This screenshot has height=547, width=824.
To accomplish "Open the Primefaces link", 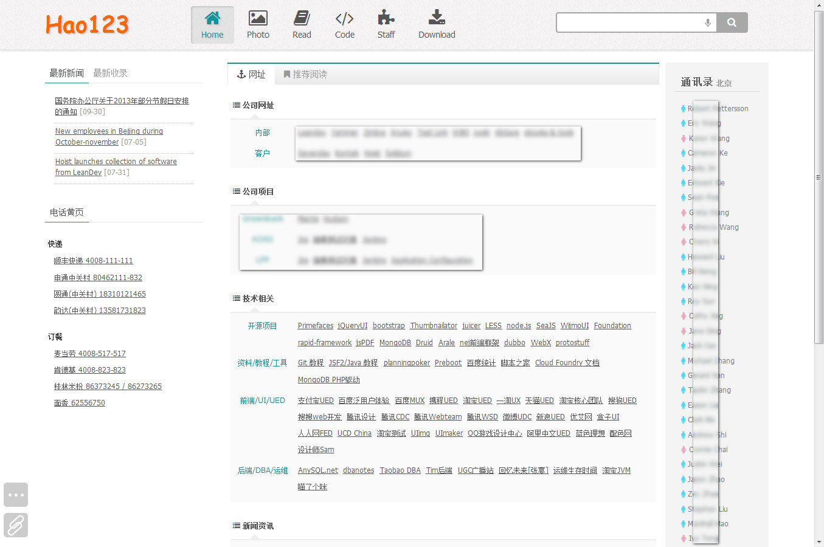I will click(316, 326).
